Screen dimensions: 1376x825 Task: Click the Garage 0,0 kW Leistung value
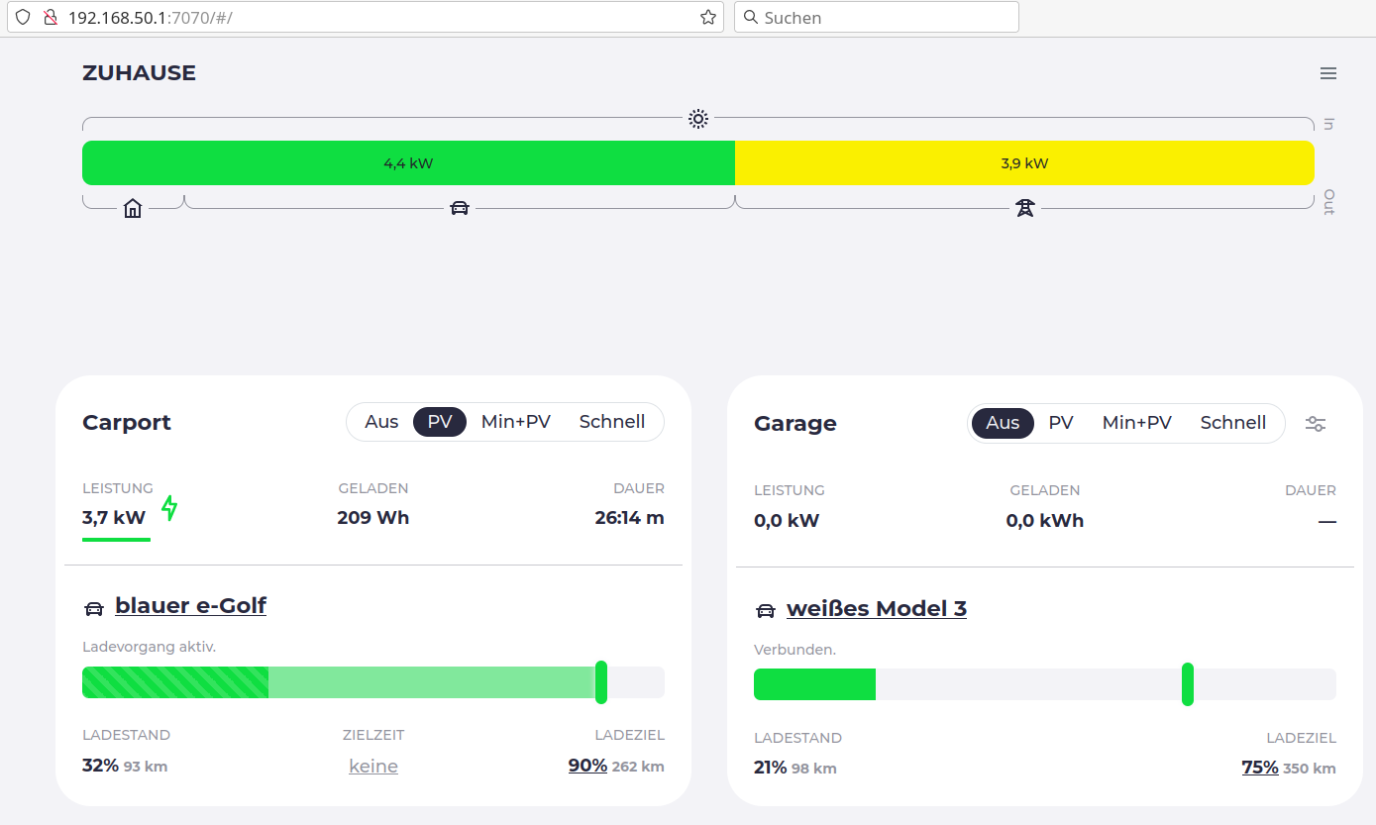(x=787, y=520)
